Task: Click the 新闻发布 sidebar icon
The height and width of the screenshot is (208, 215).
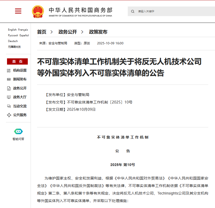Action: 9,79
